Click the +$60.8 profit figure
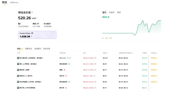Viewport: 172px width, 93px height. coord(105,17)
